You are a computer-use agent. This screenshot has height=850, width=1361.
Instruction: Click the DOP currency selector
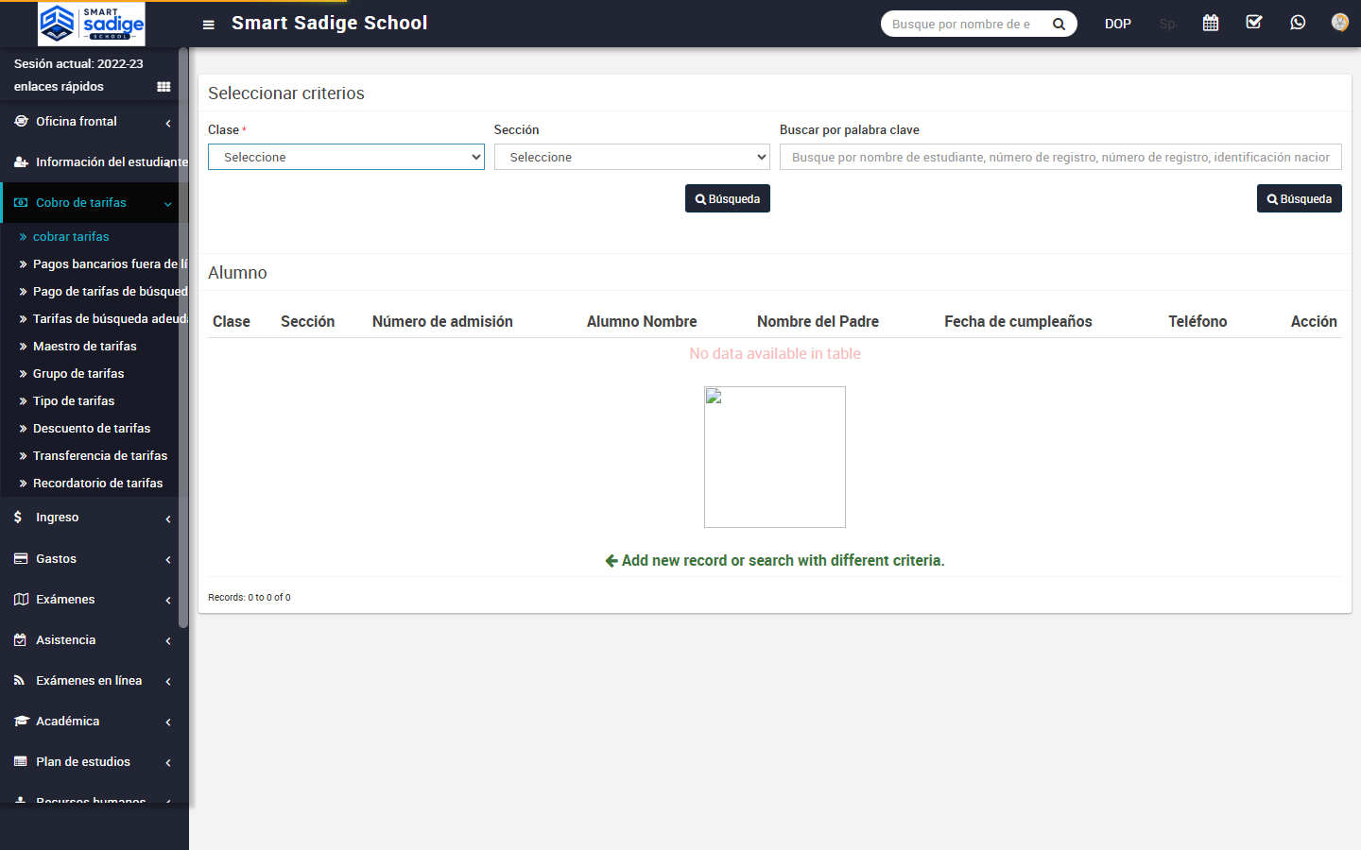1118,24
